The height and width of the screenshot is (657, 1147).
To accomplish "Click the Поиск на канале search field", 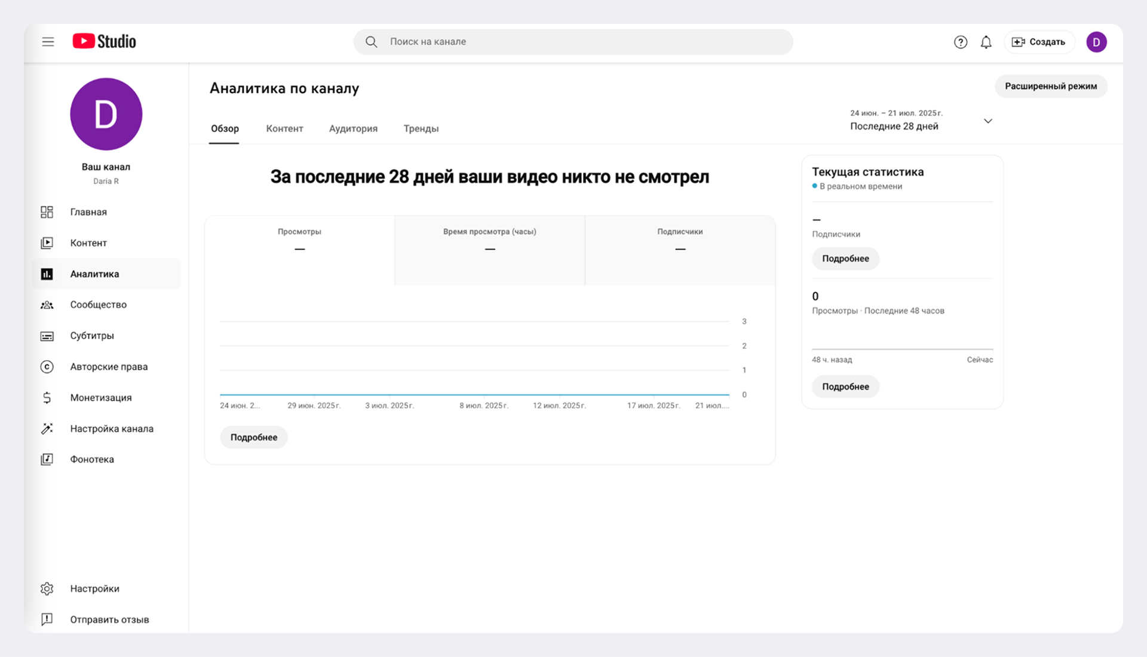I will [573, 42].
